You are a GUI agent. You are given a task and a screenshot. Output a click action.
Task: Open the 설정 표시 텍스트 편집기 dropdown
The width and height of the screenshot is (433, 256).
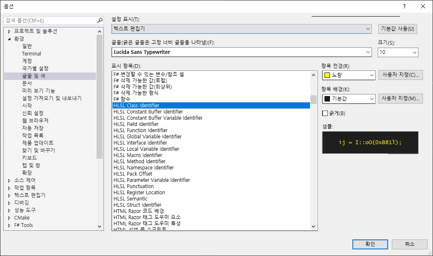[241, 29]
